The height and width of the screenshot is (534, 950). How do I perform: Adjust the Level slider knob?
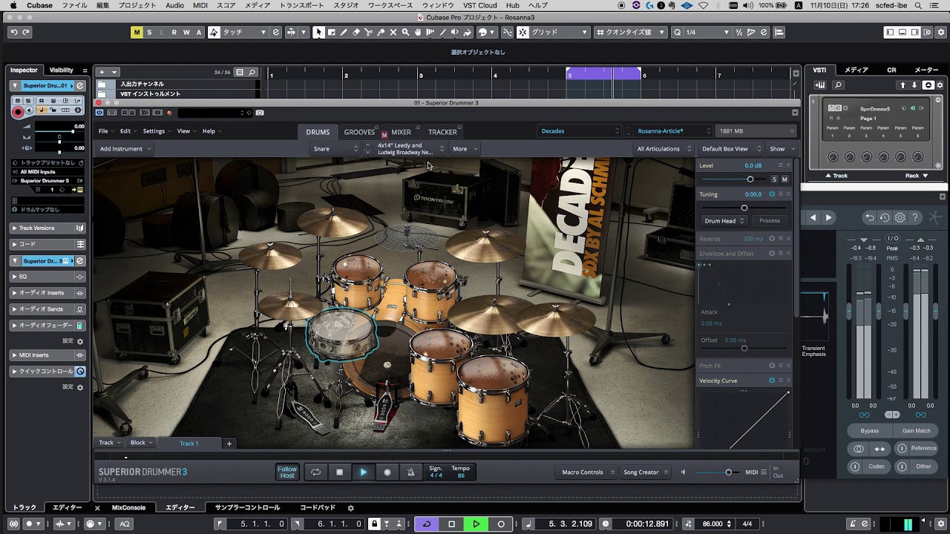point(750,179)
